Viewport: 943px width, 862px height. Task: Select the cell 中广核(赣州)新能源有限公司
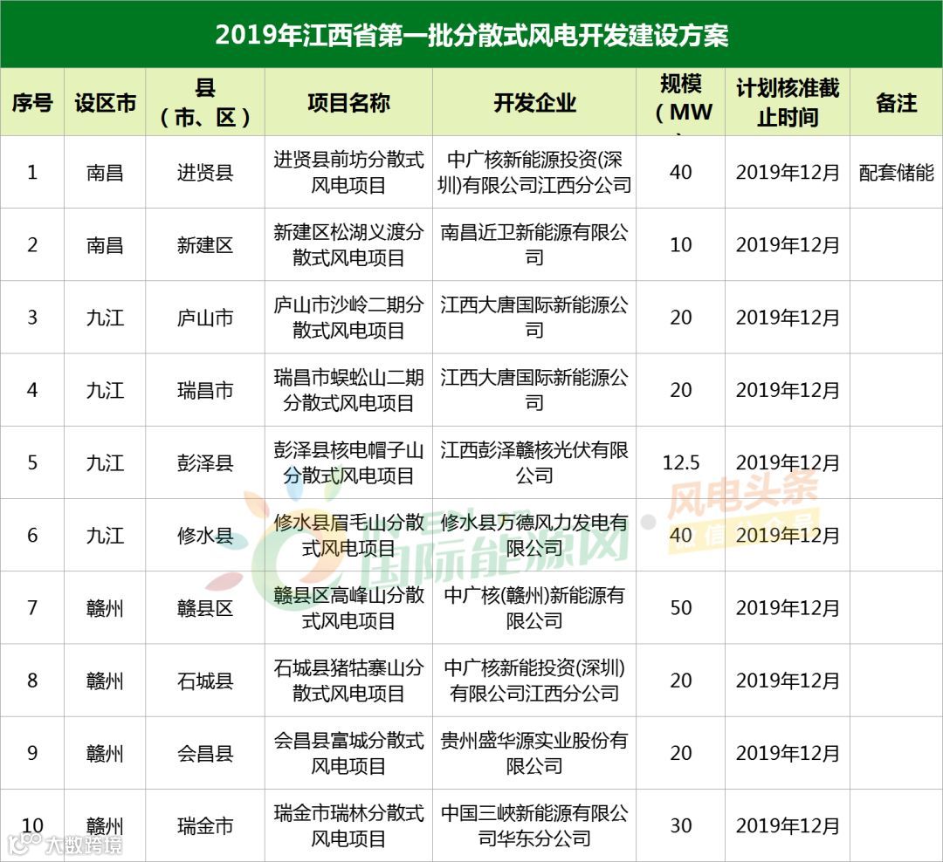(534, 608)
